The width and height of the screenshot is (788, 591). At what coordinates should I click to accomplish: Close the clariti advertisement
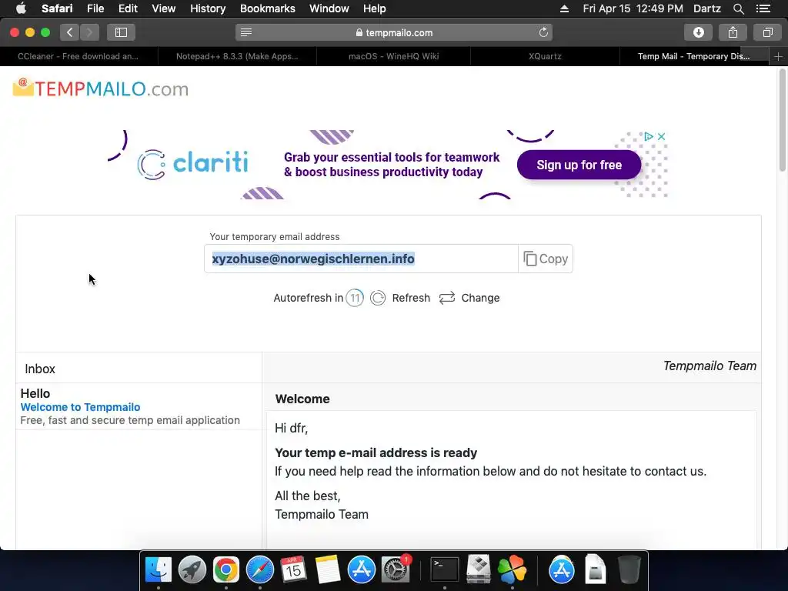tap(661, 136)
